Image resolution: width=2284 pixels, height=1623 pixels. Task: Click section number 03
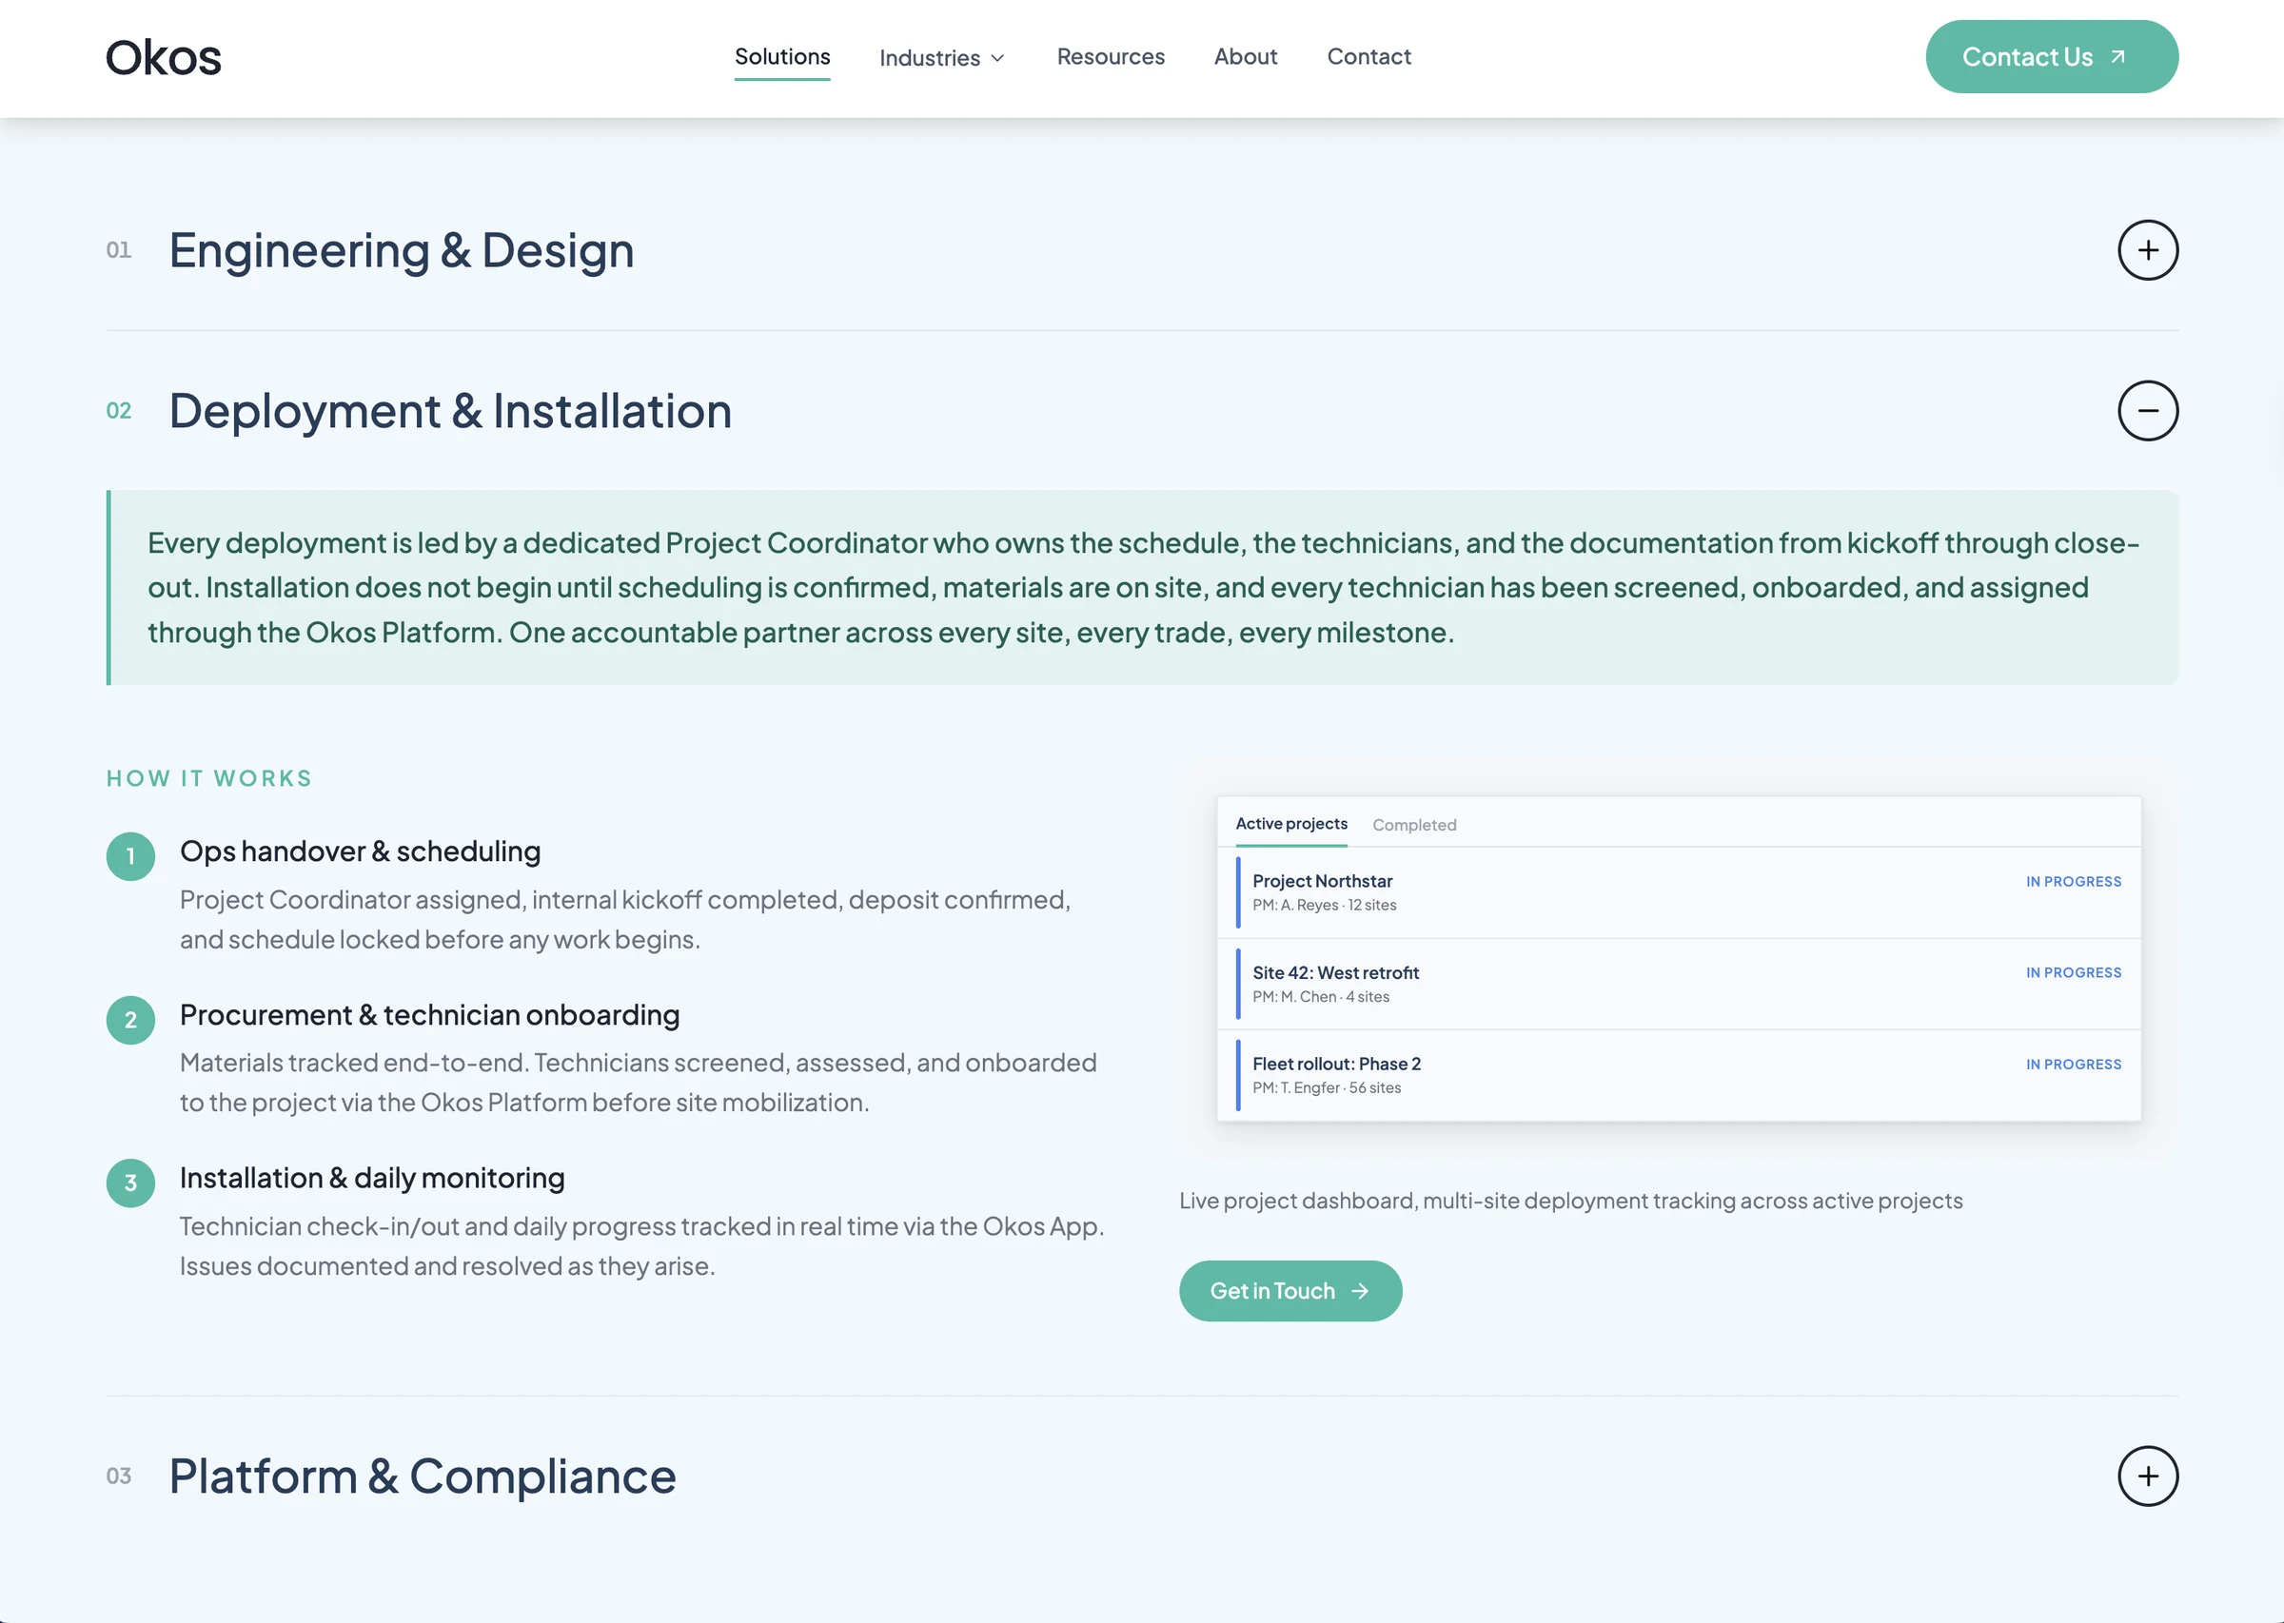[118, 1476]
